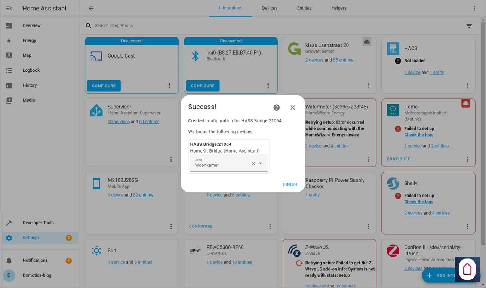Collapse sidebar with hamburger menu icon
Image resolution: width=486 pixels, height=288 pixels.
9,8
